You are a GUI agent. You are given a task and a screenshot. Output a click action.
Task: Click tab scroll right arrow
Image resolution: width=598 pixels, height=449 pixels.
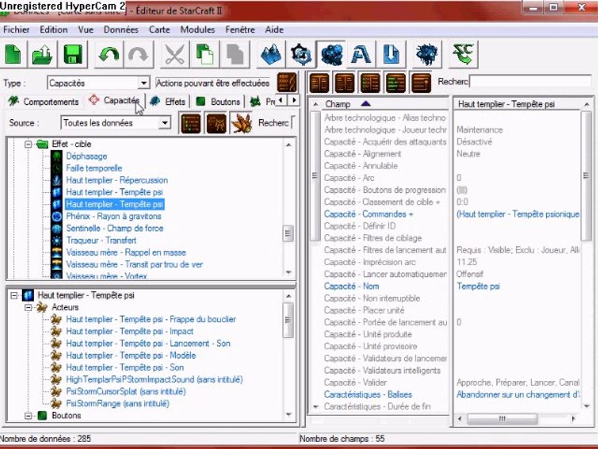pyautogui.click(x=293, y=100)
